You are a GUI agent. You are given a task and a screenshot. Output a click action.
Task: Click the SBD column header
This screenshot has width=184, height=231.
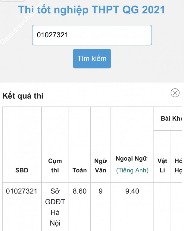(22, 170)
